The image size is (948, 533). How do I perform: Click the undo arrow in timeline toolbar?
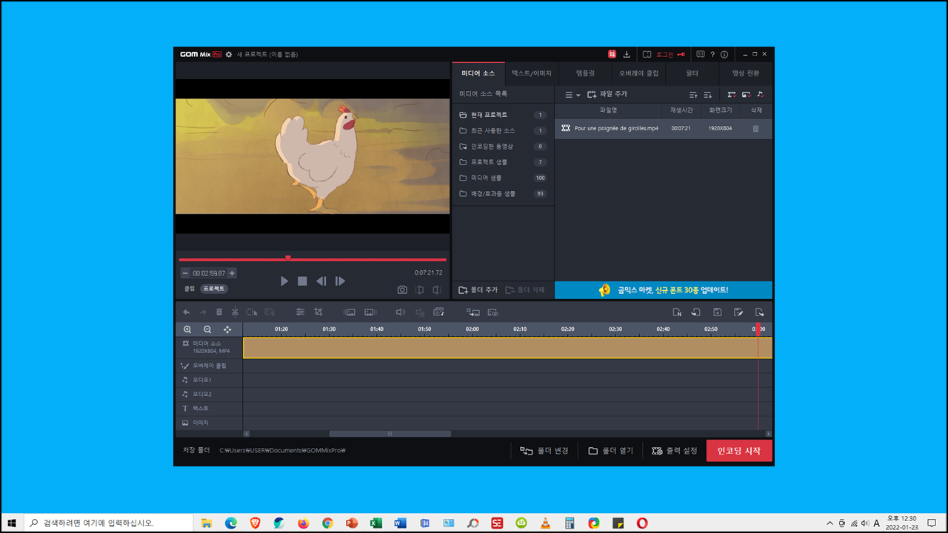coord(186,312)
